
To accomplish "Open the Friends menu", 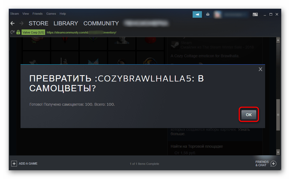I will coord(37,14).
